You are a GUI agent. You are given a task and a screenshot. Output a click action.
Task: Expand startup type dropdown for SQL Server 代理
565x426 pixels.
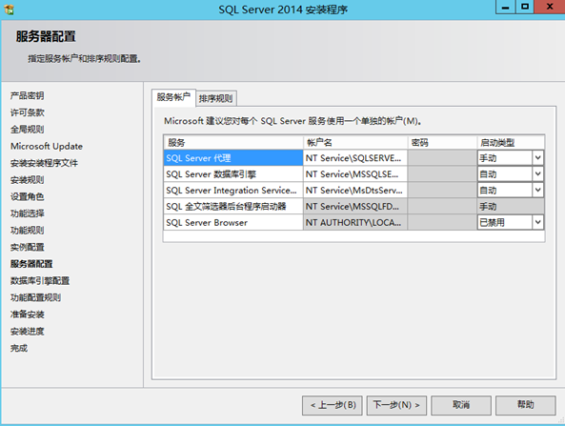click(537, 158)
